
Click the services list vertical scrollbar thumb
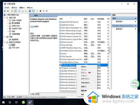[x=110, y=50]
